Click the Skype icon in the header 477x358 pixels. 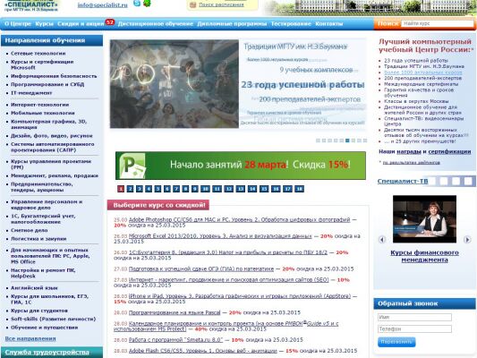click(137, 4)
